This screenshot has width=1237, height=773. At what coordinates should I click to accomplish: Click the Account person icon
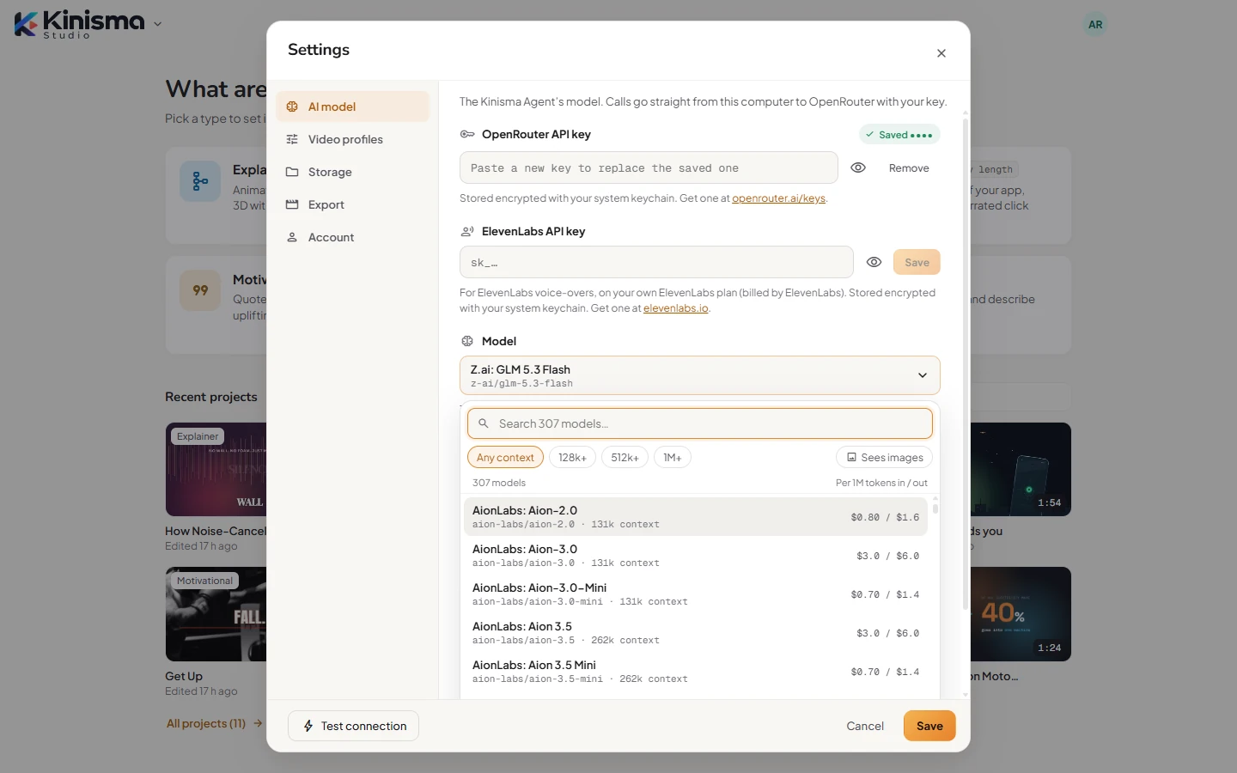coord(292,237)
